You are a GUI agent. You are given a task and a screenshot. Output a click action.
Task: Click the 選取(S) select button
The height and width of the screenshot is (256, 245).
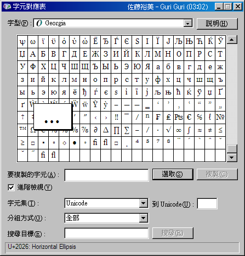(173, 174)
